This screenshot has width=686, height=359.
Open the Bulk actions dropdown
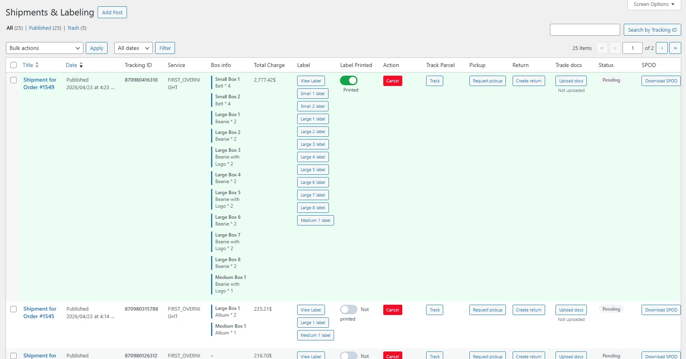pyautogui.click(x=44, y=48)
